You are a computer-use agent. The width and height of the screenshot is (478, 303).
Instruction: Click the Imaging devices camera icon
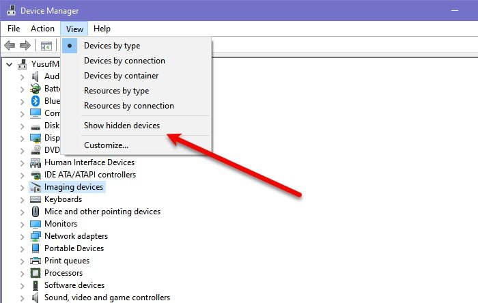(36, 187)
